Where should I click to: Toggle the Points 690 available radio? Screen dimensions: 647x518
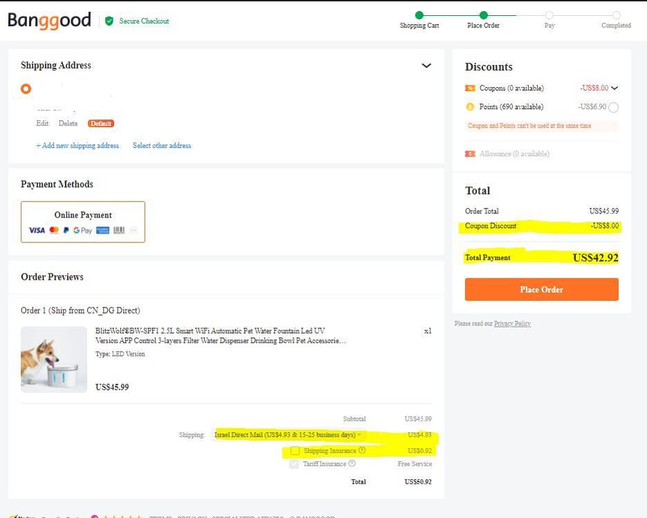click(x=614, y=107)
